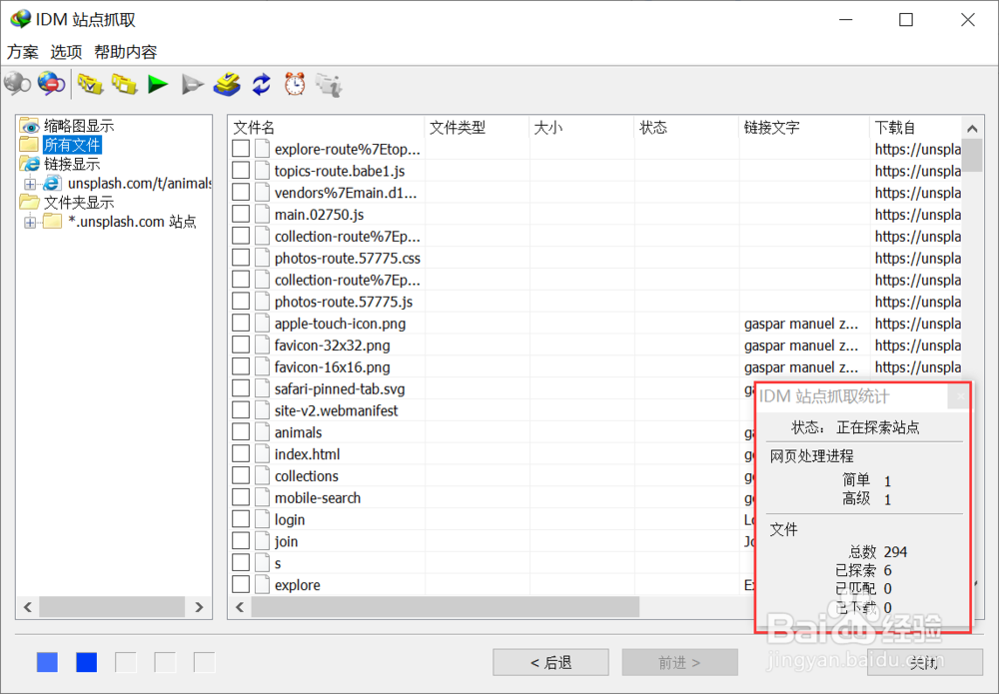
Task: Click the file icon of safari-pinned-tab.svg
Action: 262,389
